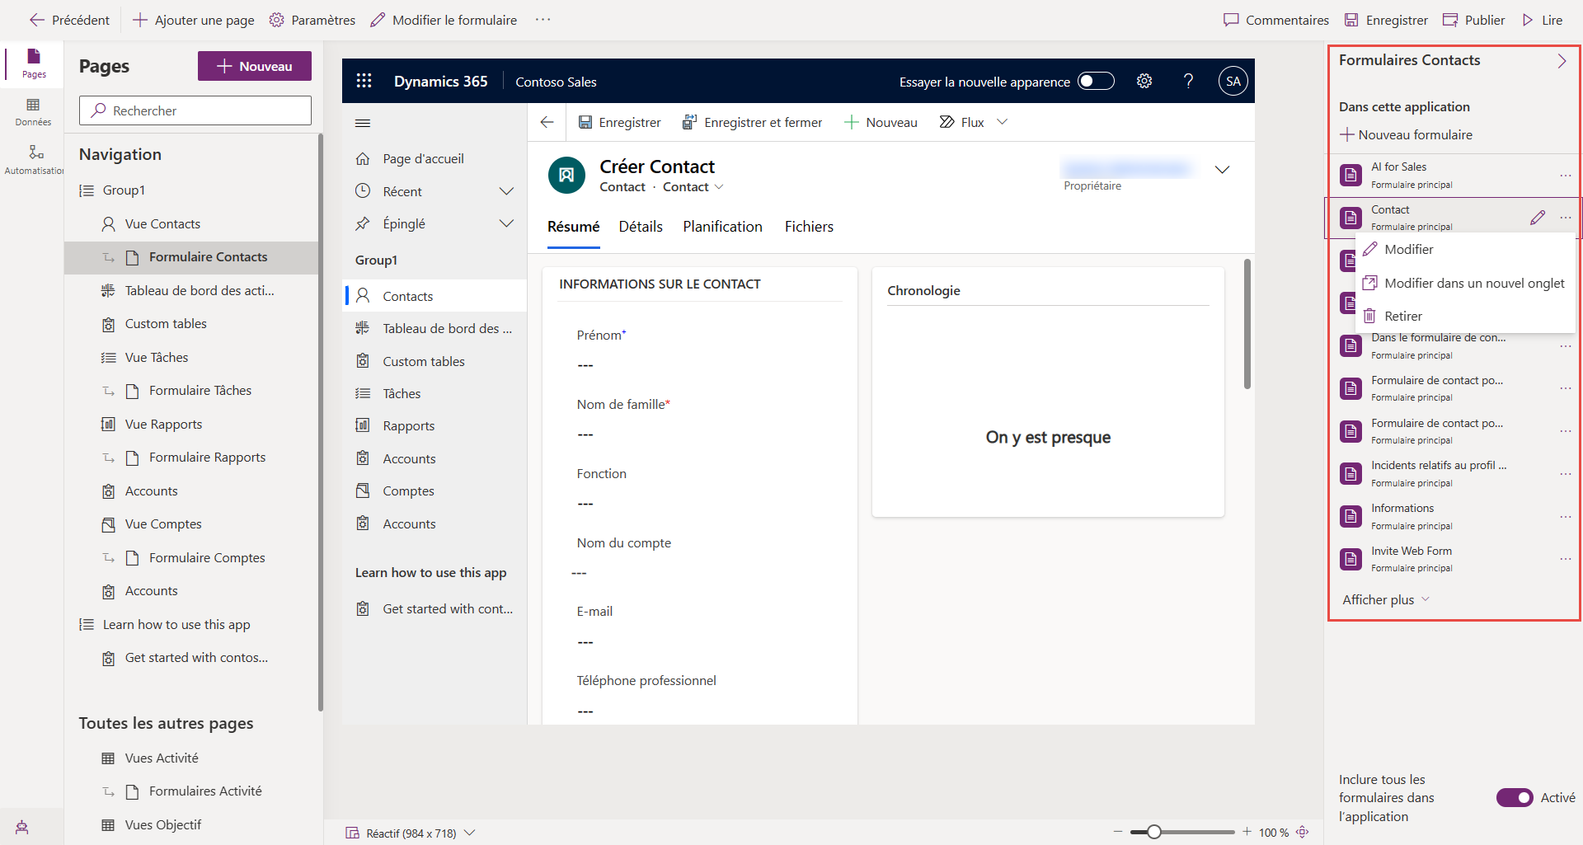Click Commentaires in the top bar
1583x845 pixels.
click(x=1276, y=20)
